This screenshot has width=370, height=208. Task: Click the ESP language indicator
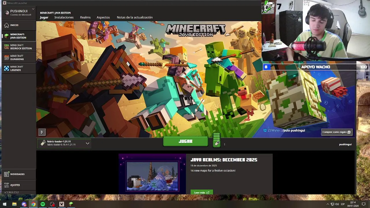tap(343, 204)
